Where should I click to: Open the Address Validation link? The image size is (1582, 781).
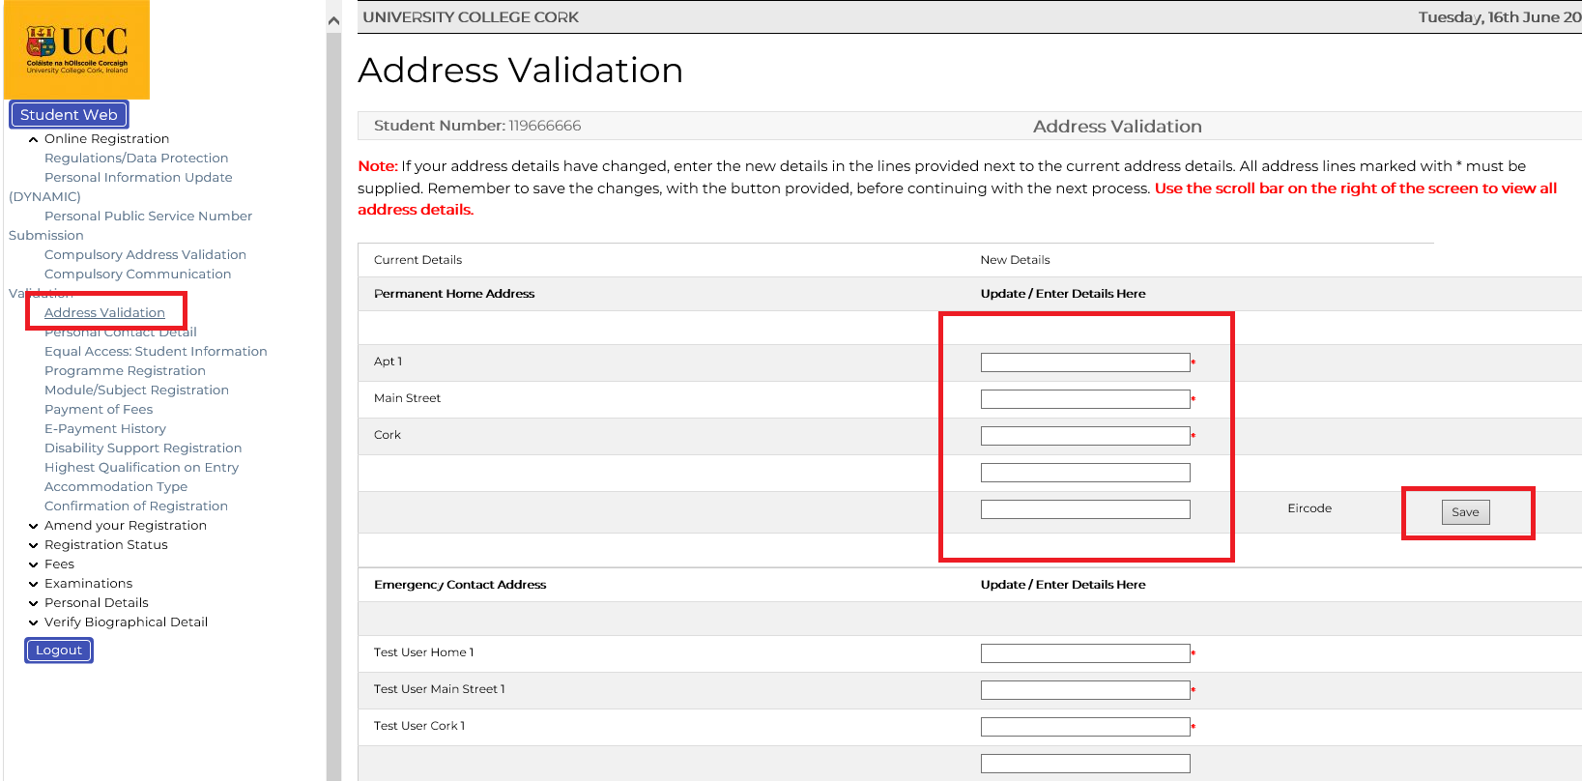tap(104, 312)
